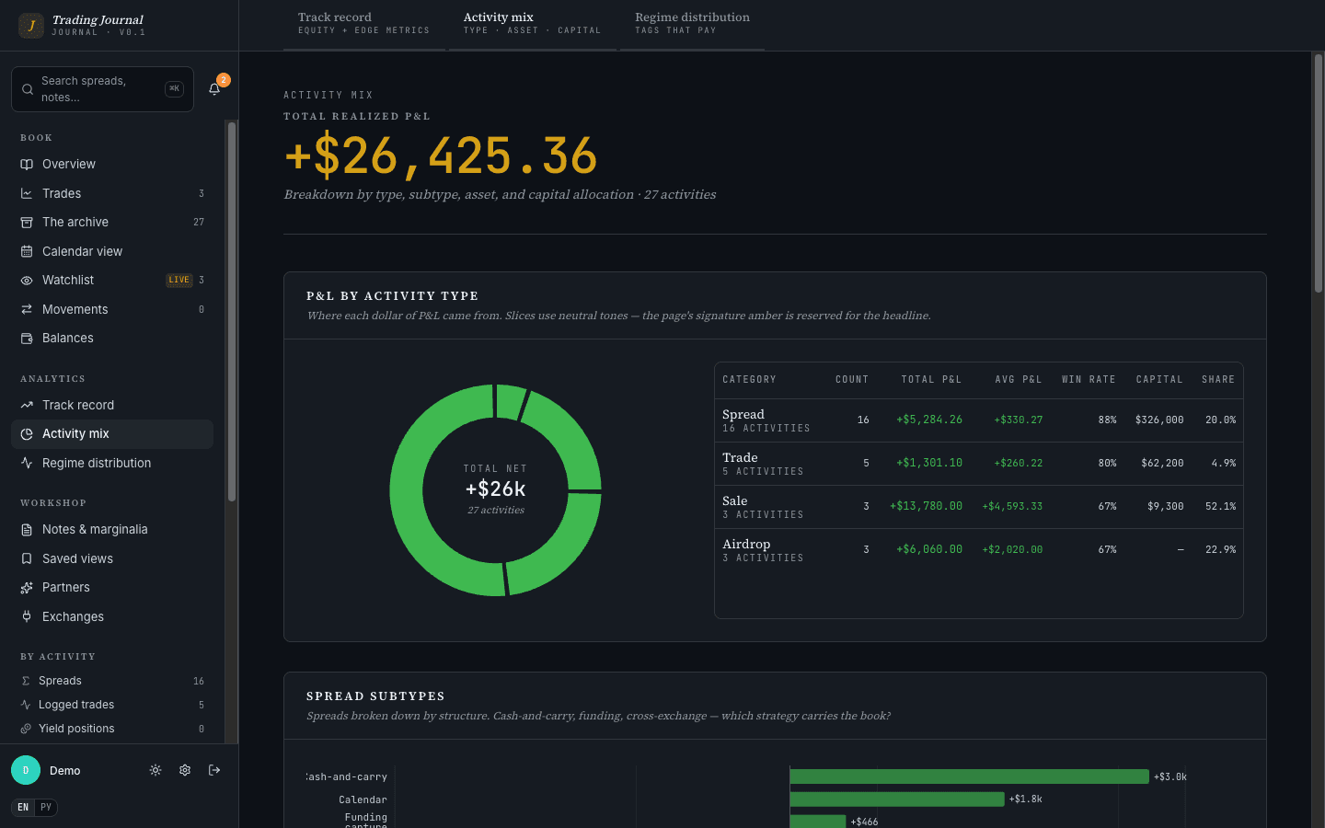Viewport: 1325px width, 828px height.
Task: Click the logout icon
Action: (214, 770)
